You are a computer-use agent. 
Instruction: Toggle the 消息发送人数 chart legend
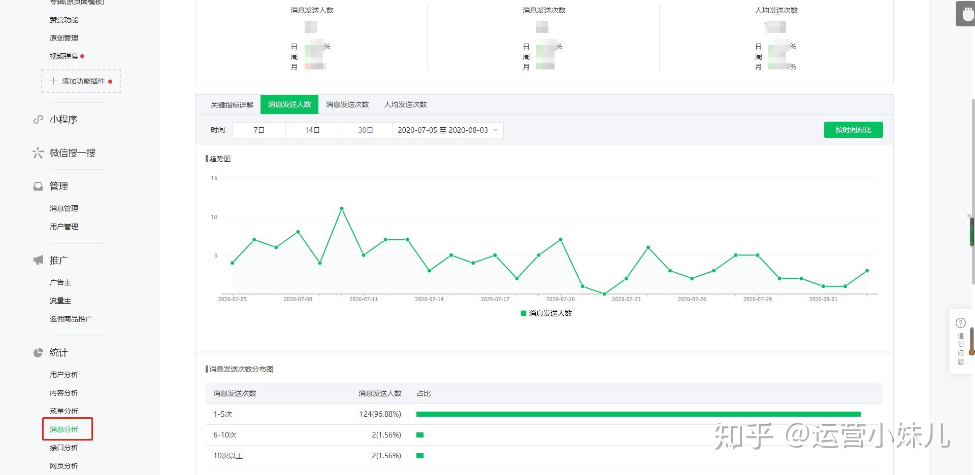(x=546, y=313)
